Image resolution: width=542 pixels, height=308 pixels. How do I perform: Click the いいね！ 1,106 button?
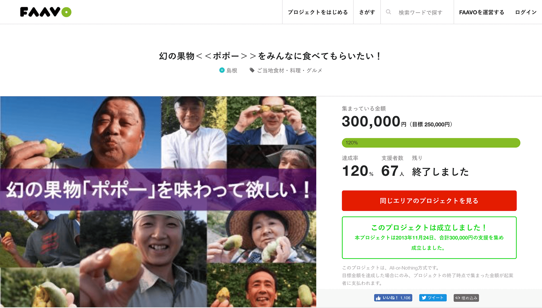pos(393,298)
